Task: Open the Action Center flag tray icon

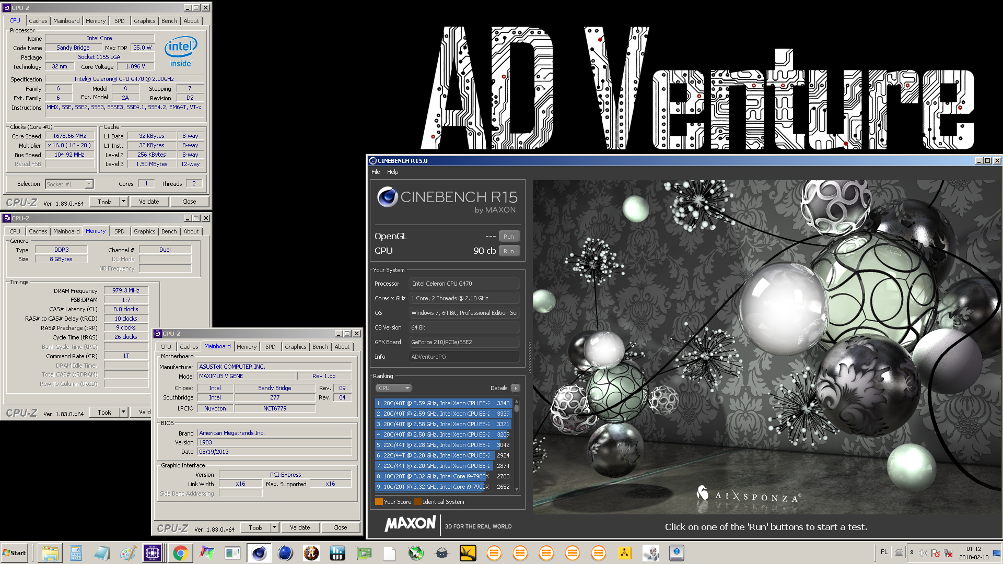Action: pyautogui.click(x=936, y=553)
